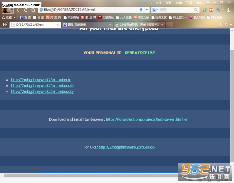Open the home page via the house icon
Screen dimensions: 234x183
33,10
